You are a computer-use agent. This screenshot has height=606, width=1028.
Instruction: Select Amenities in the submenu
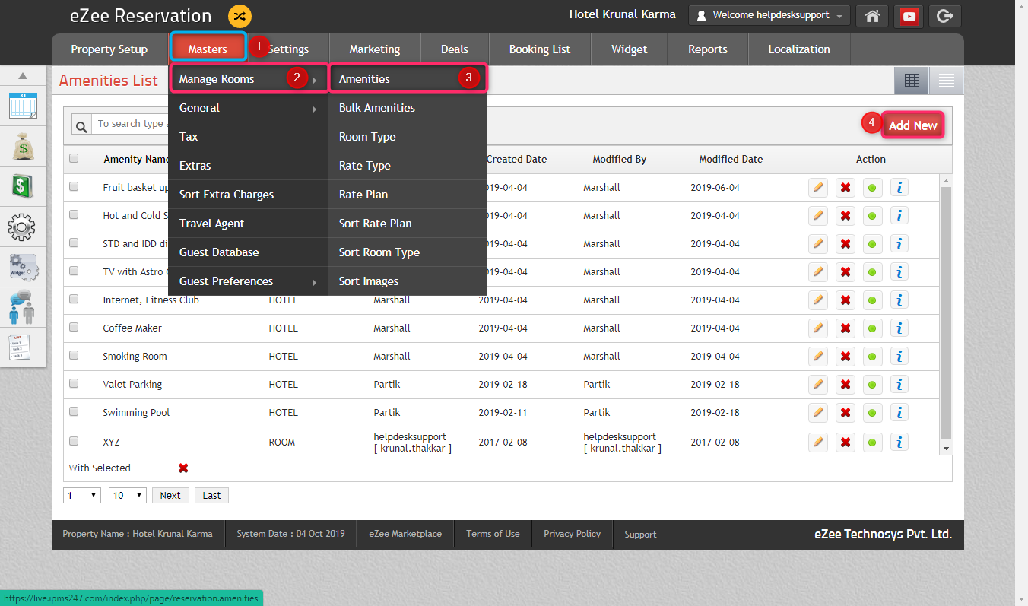408,79
